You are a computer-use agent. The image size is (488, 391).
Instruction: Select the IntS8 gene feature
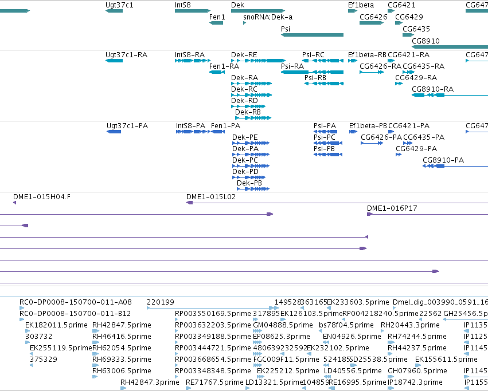[193, 11]
